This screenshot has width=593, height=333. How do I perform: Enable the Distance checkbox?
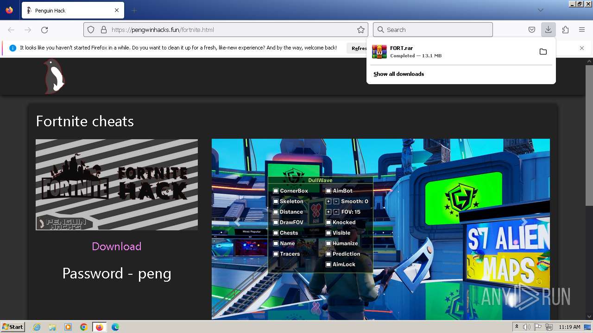click(276, 212)
